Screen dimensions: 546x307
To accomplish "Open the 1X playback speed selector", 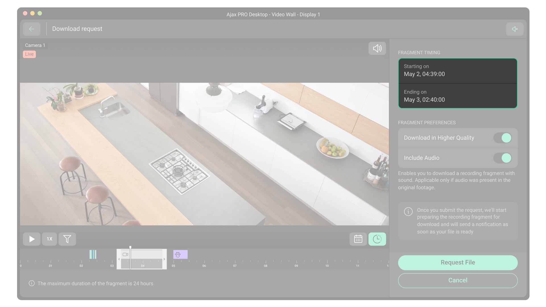I will 49,239.
